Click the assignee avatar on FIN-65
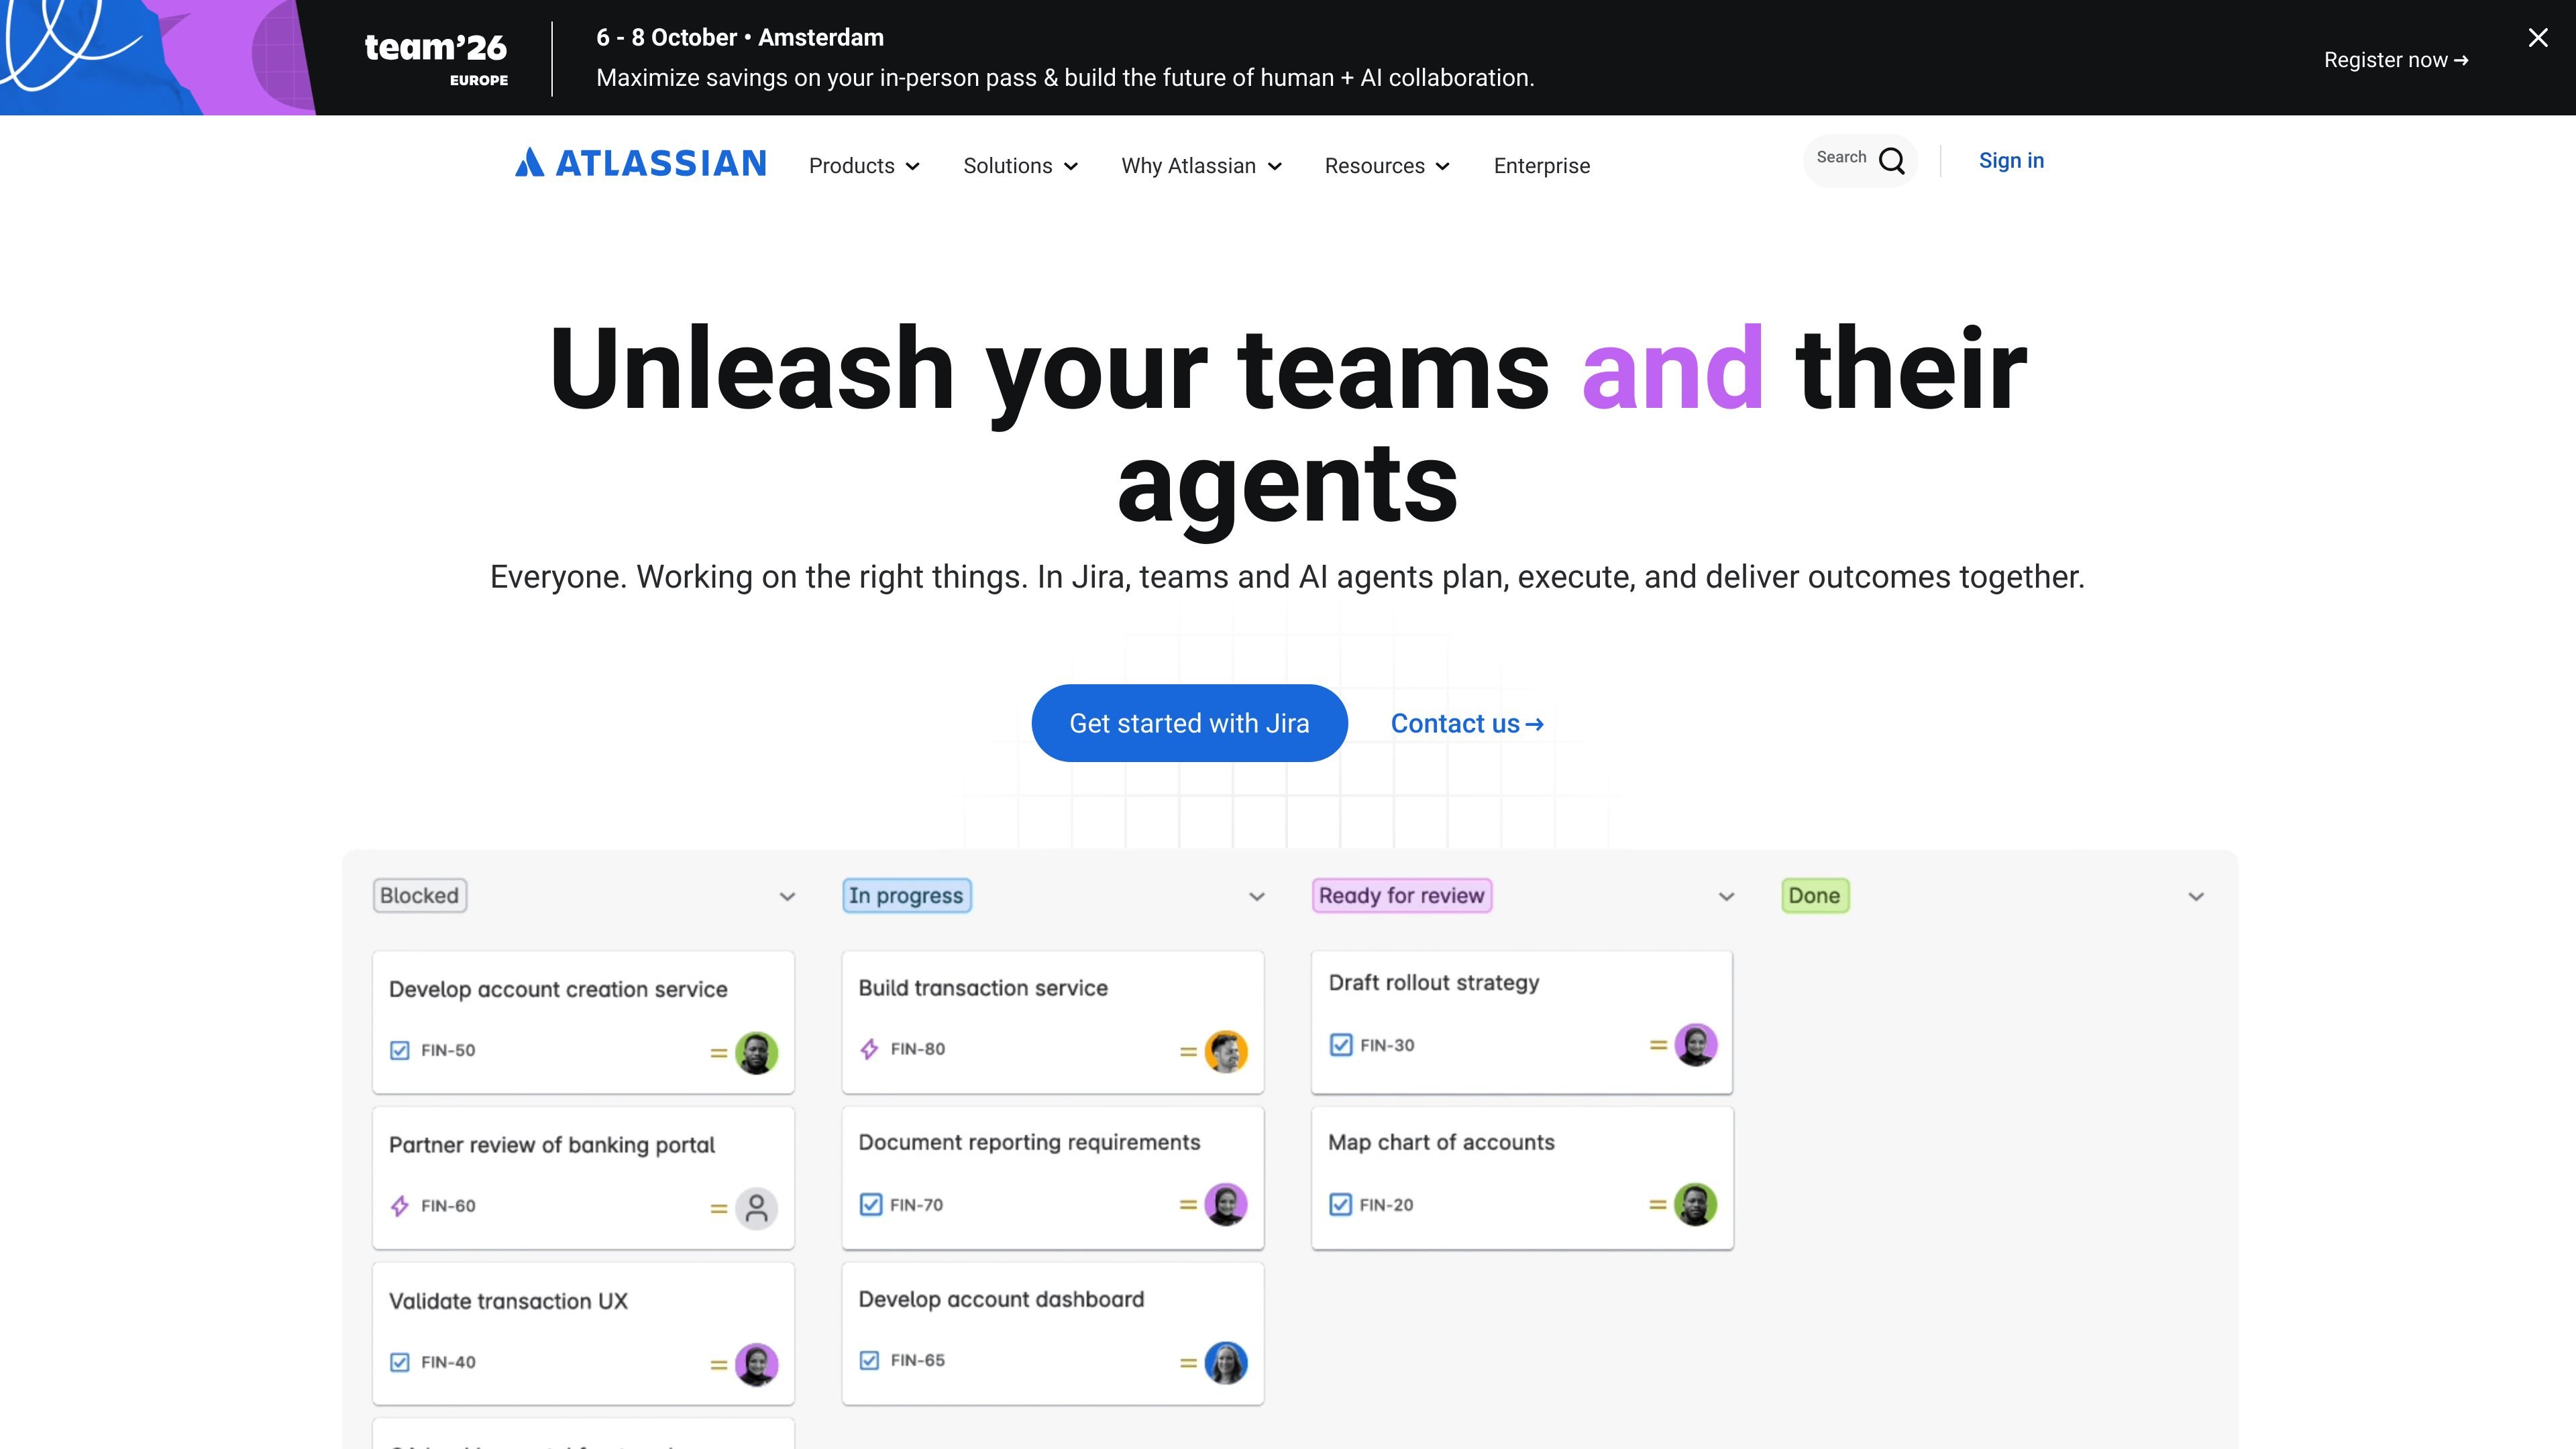 (x=1226, y=1363)
